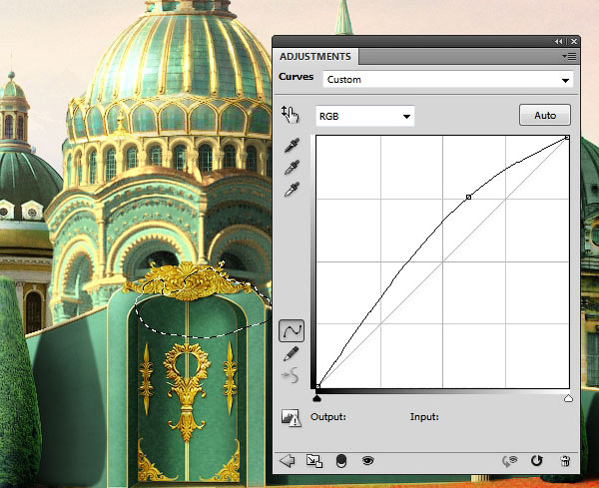Click the smooth curve values icon
Image resolution: width=599 pixels, height=488 pixels.
tap(291, 376)
